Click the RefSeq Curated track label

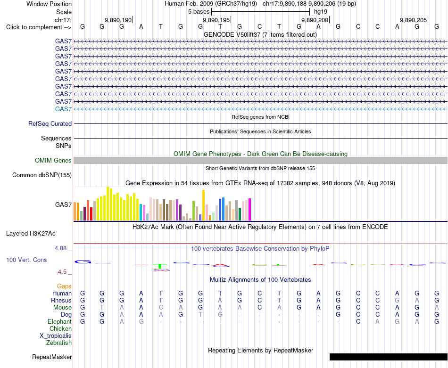[x=50, y=123]
